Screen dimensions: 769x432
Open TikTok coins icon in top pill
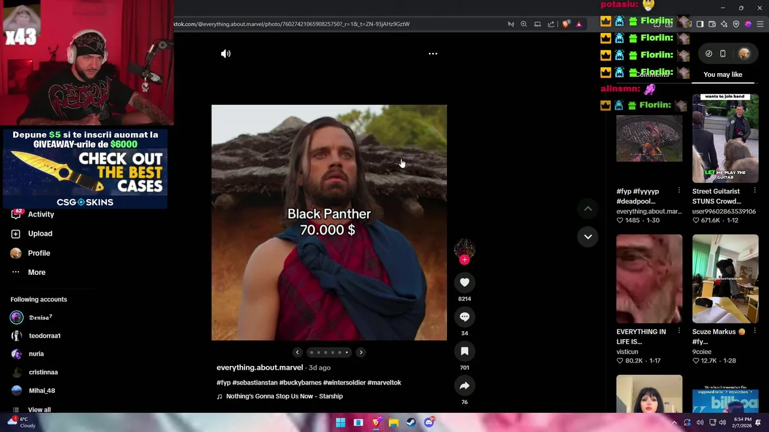(709, 54)
